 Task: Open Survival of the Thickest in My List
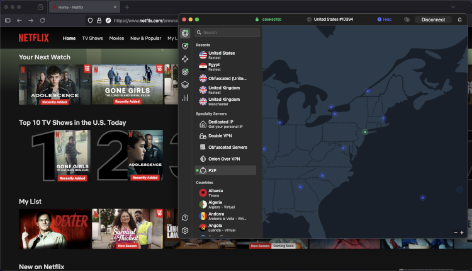coord(127,229)
